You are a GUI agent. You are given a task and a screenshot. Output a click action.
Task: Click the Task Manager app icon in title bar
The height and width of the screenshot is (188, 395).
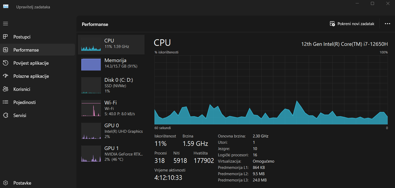[x=6, y=7]
